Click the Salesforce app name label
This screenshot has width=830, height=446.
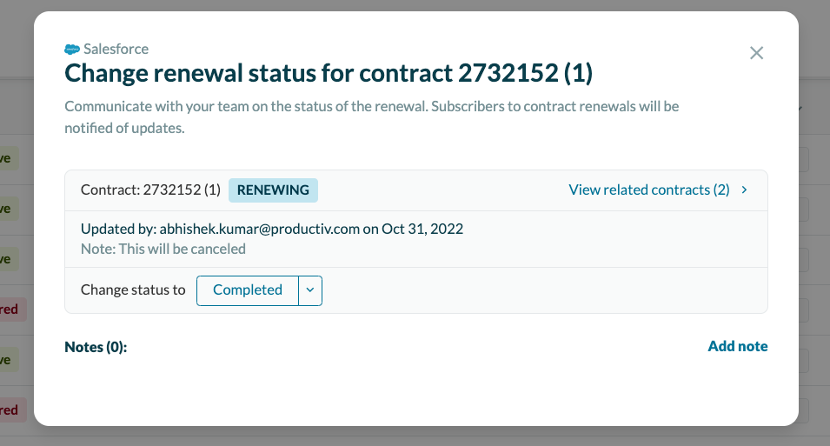[116, 50]
